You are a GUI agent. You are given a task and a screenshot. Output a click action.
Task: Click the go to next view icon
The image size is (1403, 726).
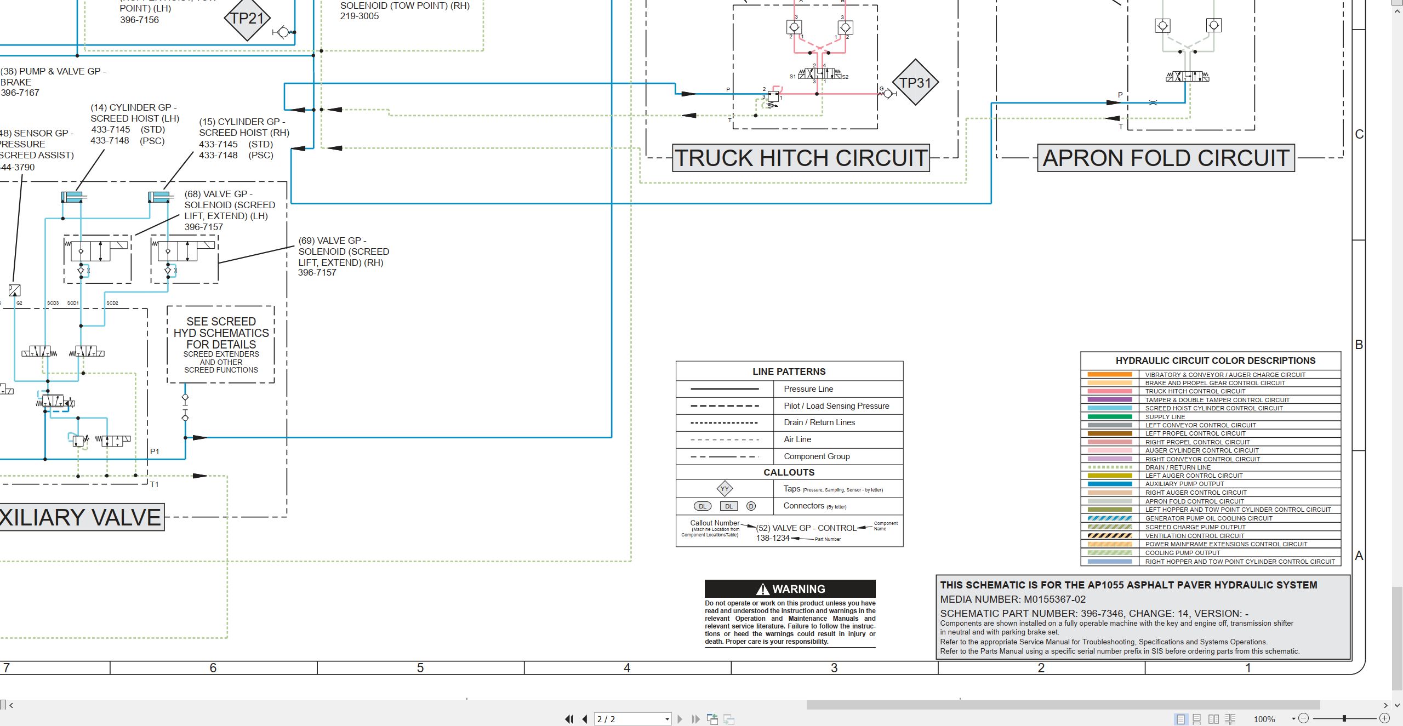pyautogui.click(x=729, y=719)
